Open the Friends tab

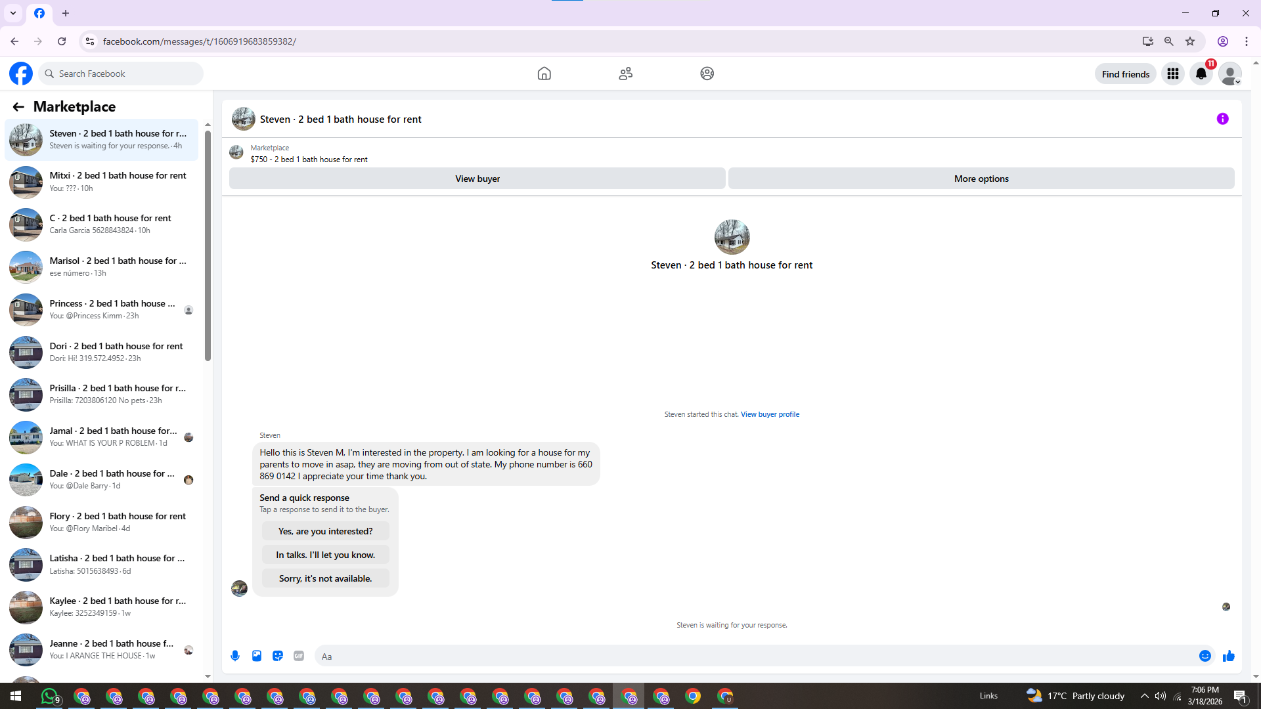(625, 74)
